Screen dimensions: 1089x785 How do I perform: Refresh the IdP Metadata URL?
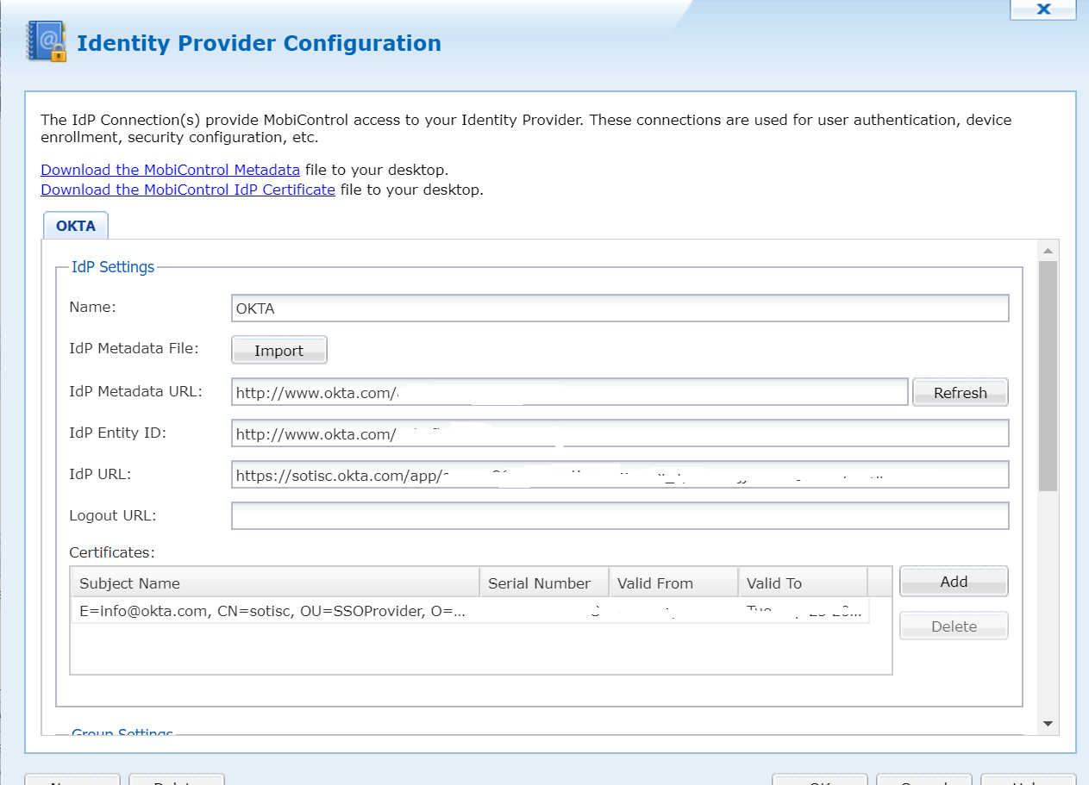coord(960,392)
